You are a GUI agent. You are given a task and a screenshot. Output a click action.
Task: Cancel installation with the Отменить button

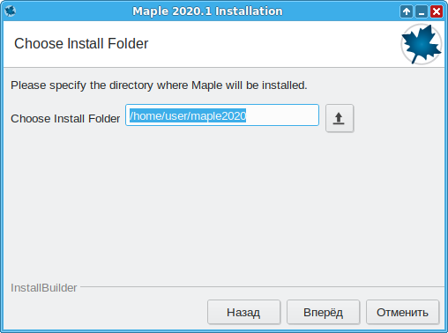coord(402,312)
